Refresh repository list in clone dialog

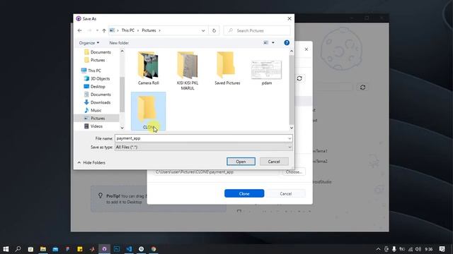coord(299,78)
